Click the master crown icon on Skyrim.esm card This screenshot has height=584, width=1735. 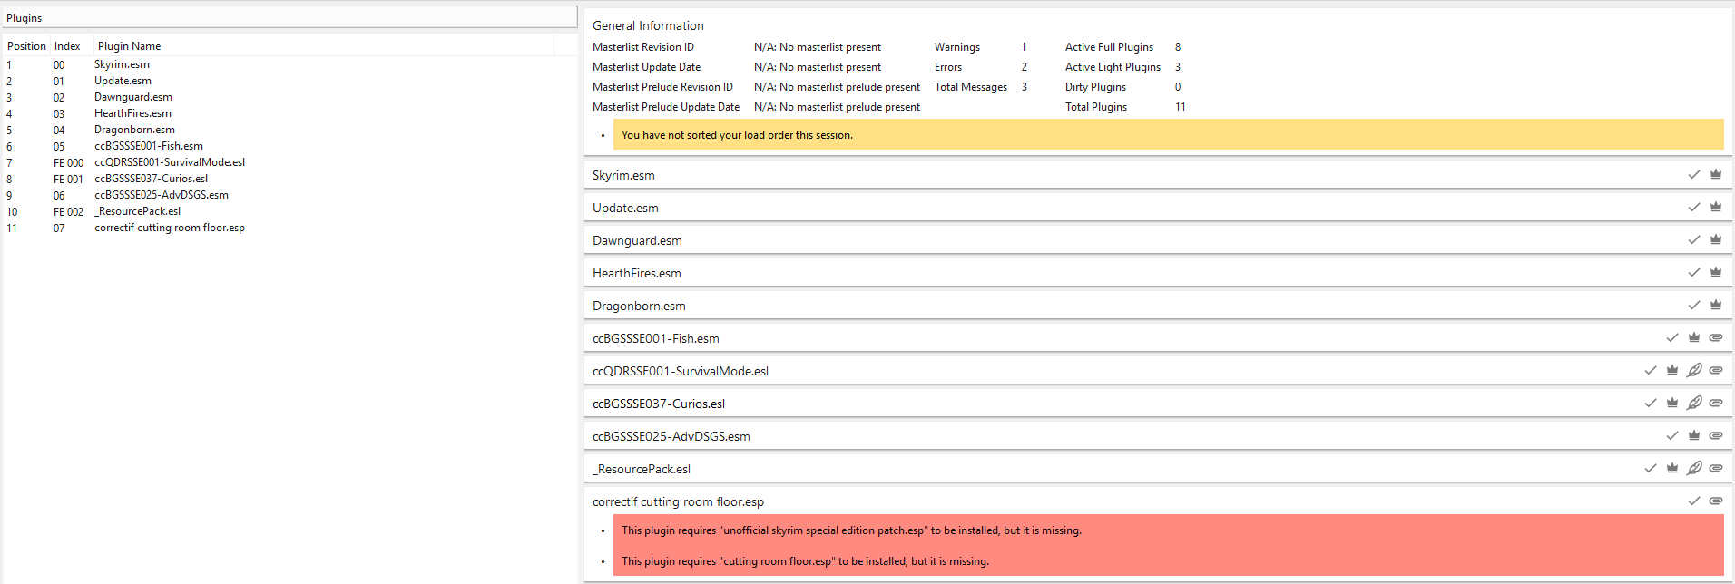click(1716, 174)
